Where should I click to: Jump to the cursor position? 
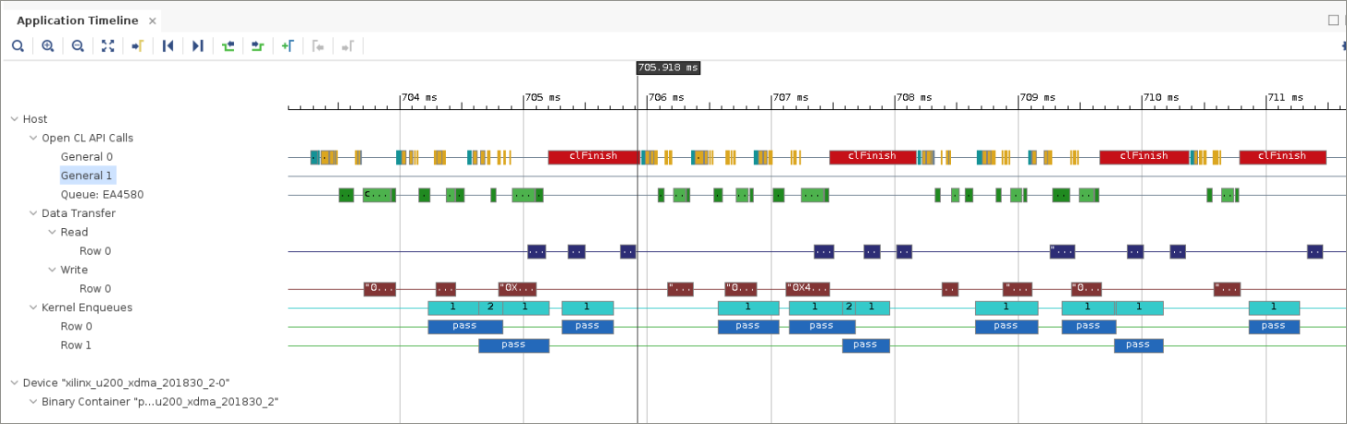tap(137, 45)
